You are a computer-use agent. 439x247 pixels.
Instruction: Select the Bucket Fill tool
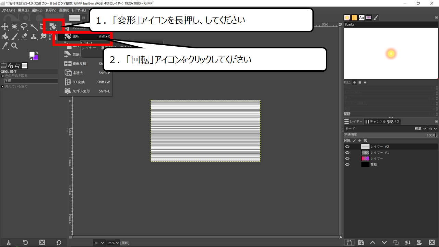click(x=5, y=36)
